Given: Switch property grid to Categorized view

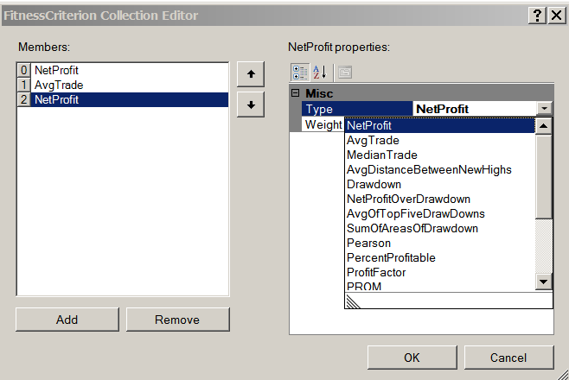Looking at the screenshot, I should pyautogui.click(x=298, y=72).
